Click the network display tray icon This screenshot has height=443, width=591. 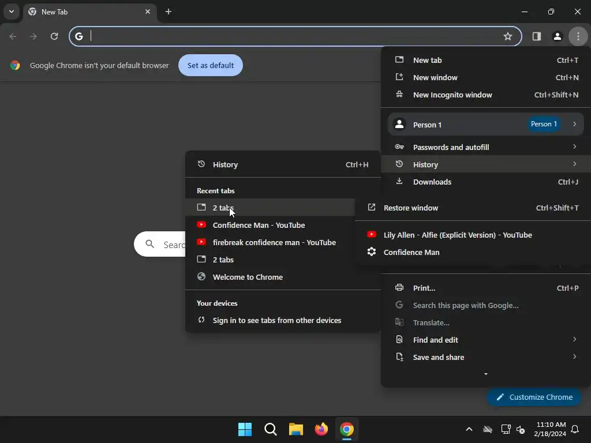(x=506, y=429)
